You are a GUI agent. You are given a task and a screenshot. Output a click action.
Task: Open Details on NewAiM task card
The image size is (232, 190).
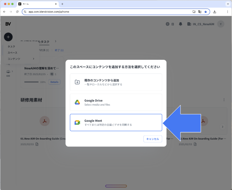pos(54,82)
